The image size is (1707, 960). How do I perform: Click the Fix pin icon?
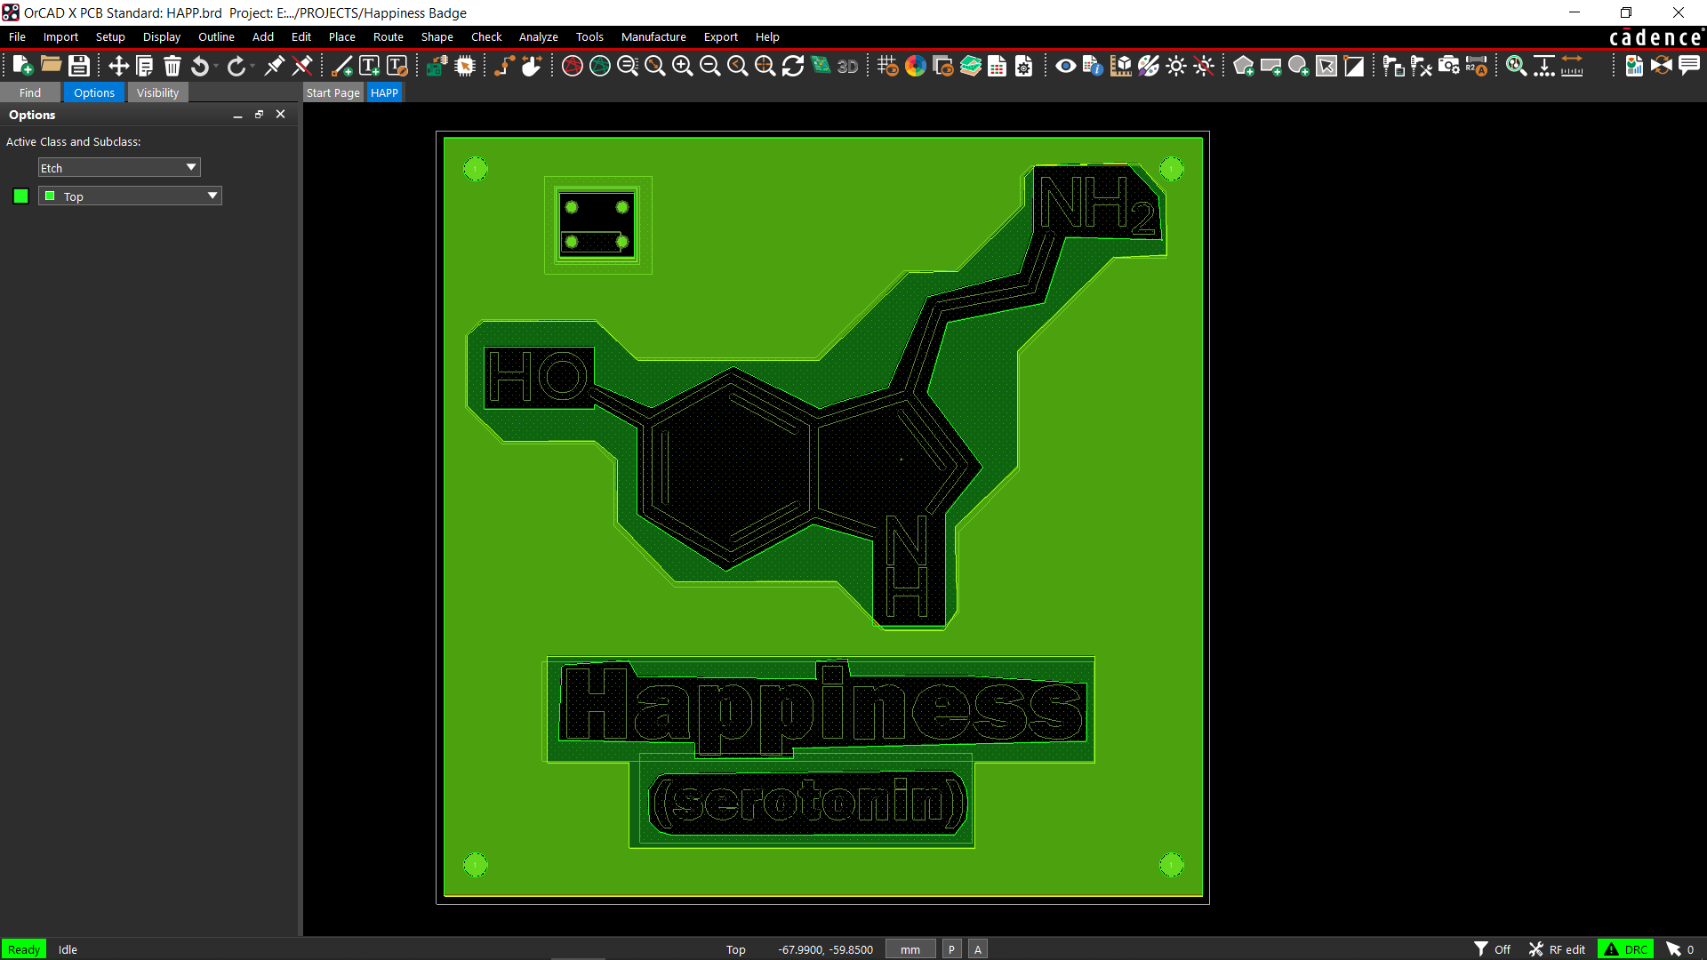pos(275,66)
